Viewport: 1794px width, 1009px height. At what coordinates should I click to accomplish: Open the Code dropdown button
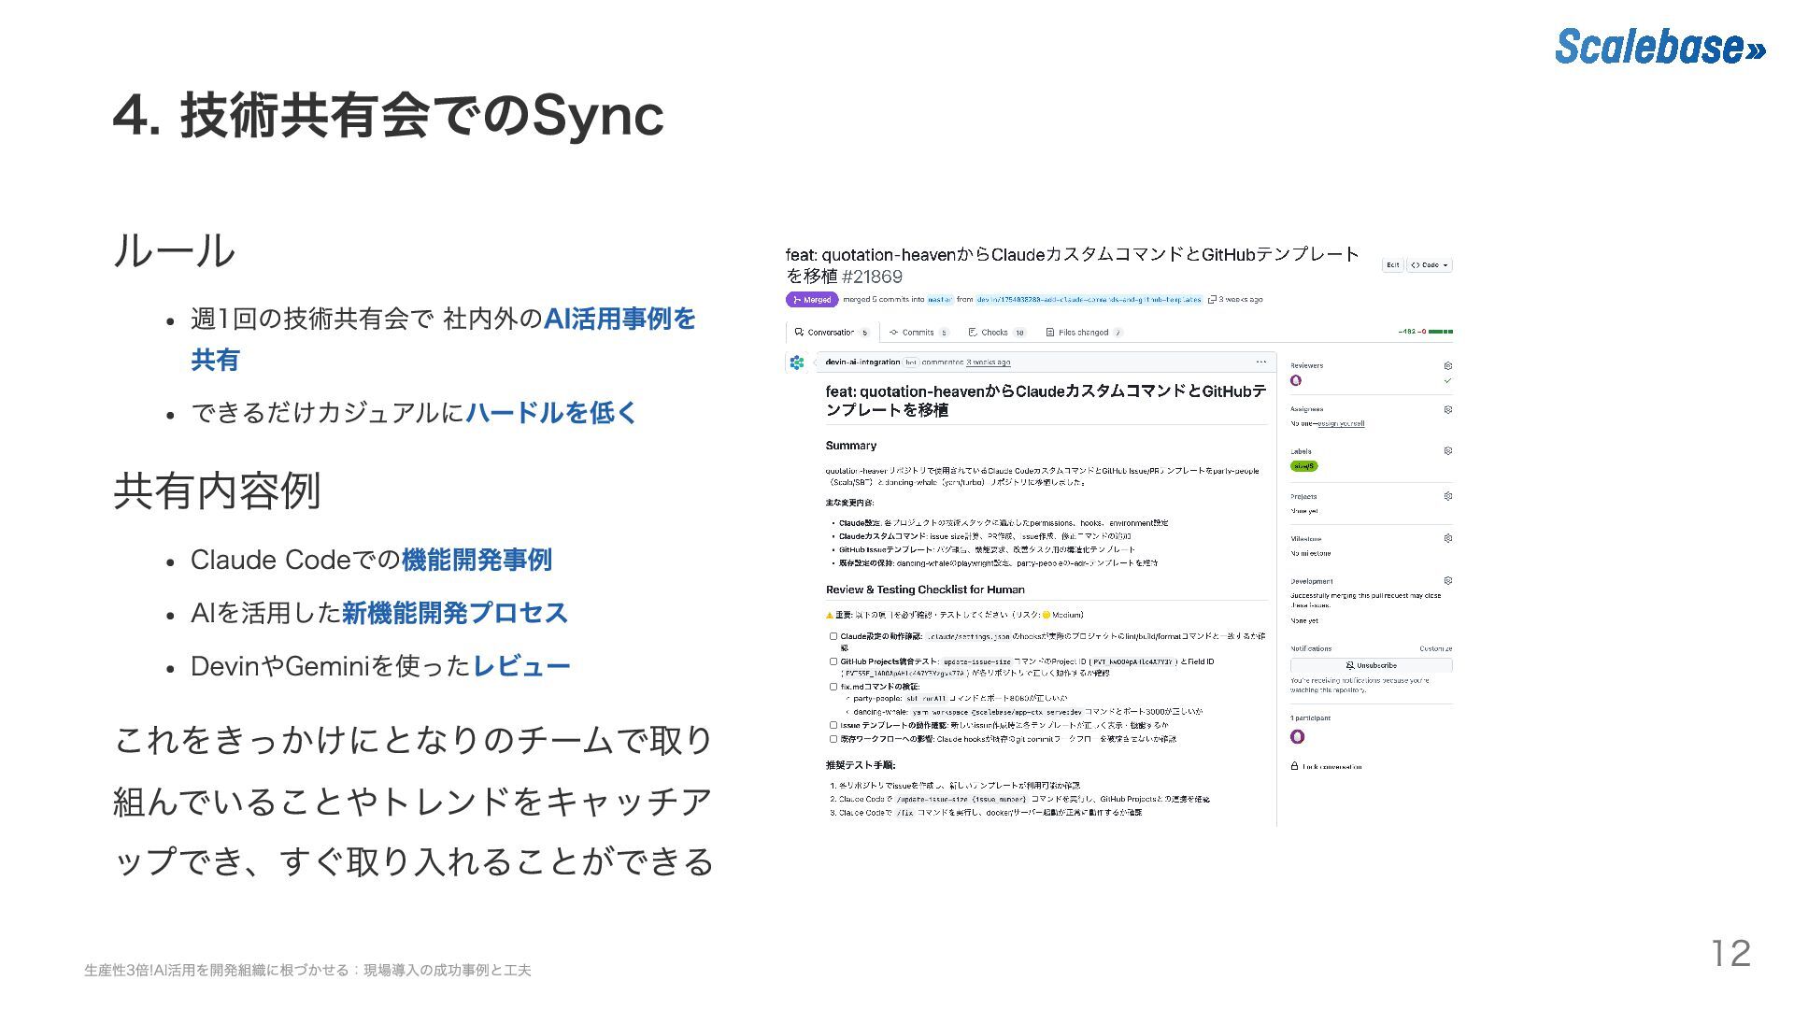[1430, 265]
